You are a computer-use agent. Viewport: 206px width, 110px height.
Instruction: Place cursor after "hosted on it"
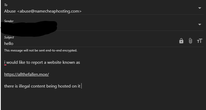81,86
